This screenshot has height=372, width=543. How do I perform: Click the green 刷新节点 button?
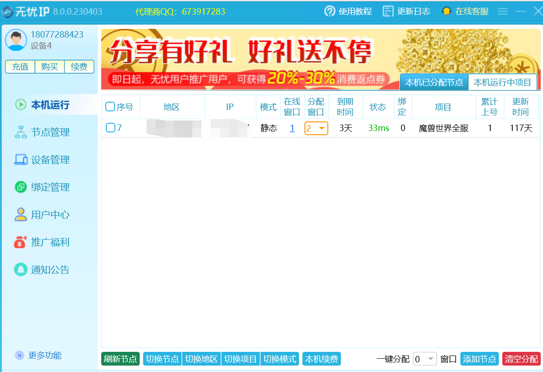120,359
